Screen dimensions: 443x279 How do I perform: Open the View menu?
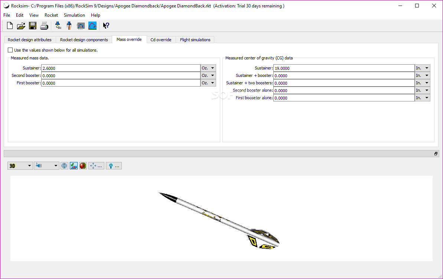34,15
